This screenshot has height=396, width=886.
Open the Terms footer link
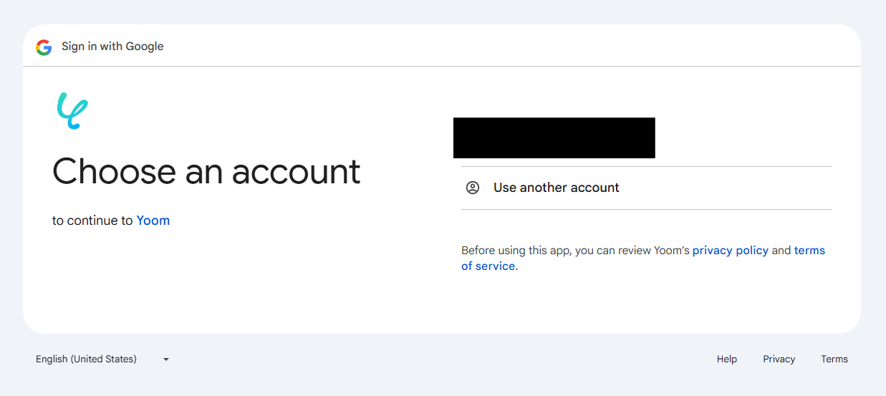[834, 359]
